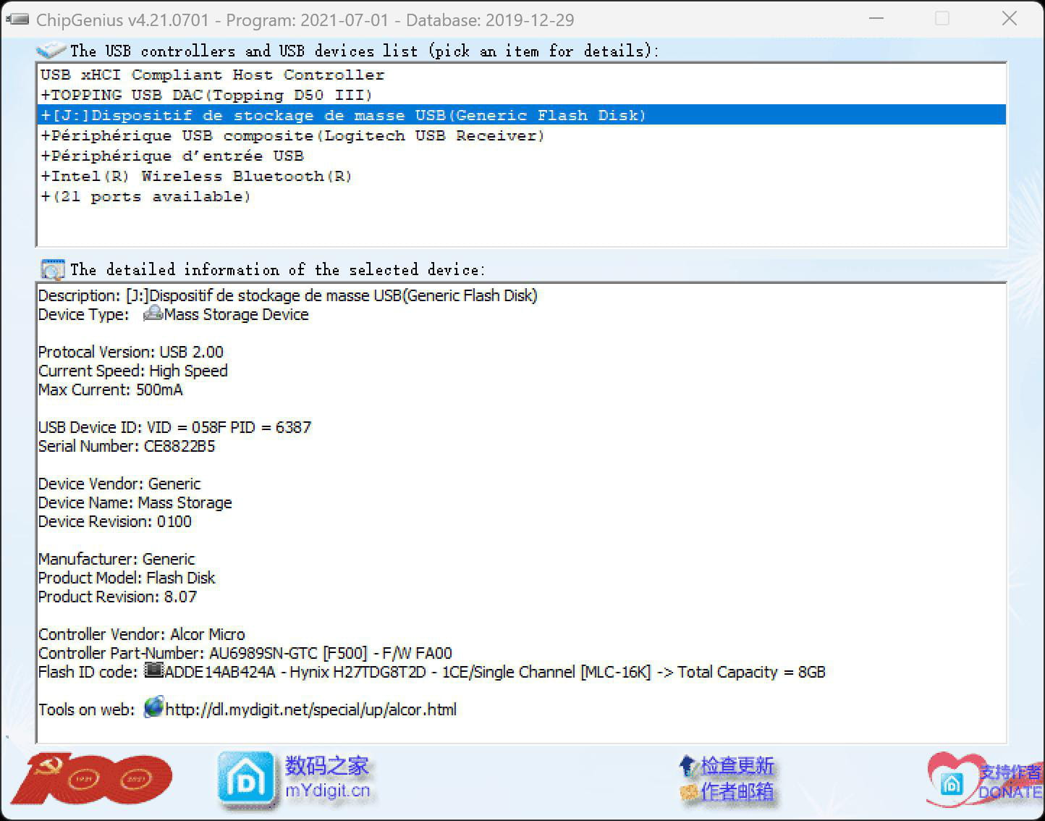Image resolution: width=1045 pixels, height=821 pixels.
Task: Click 作者邮箱 author email link
Action: [737, 792]
